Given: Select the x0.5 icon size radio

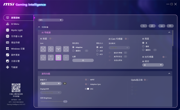Looking at the screenshot, I should (x=97, y=47).
